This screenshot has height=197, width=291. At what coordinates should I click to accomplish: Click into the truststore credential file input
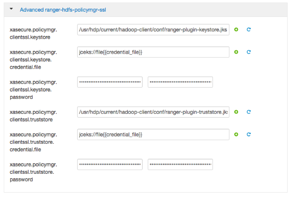153,134
